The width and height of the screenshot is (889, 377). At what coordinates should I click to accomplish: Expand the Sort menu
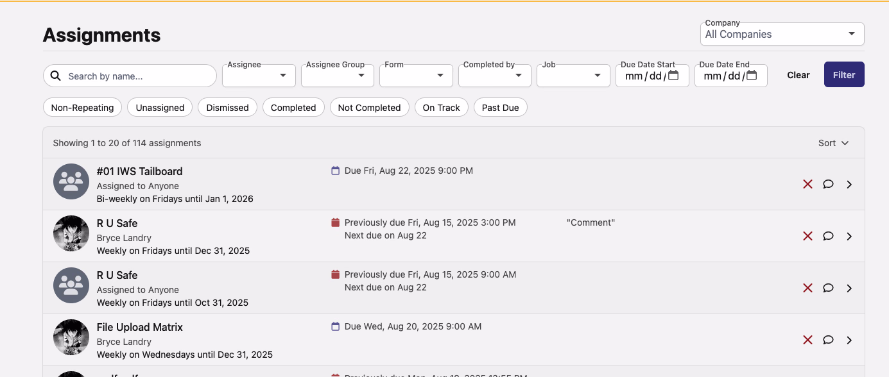(833, 143)
